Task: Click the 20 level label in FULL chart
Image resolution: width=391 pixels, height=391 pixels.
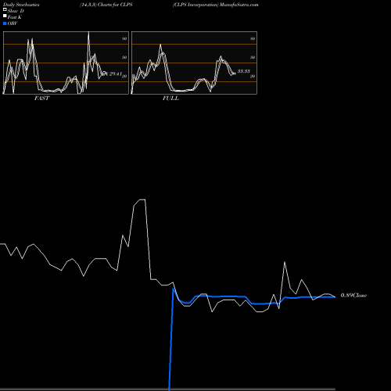Action: (x=253, y=76)
